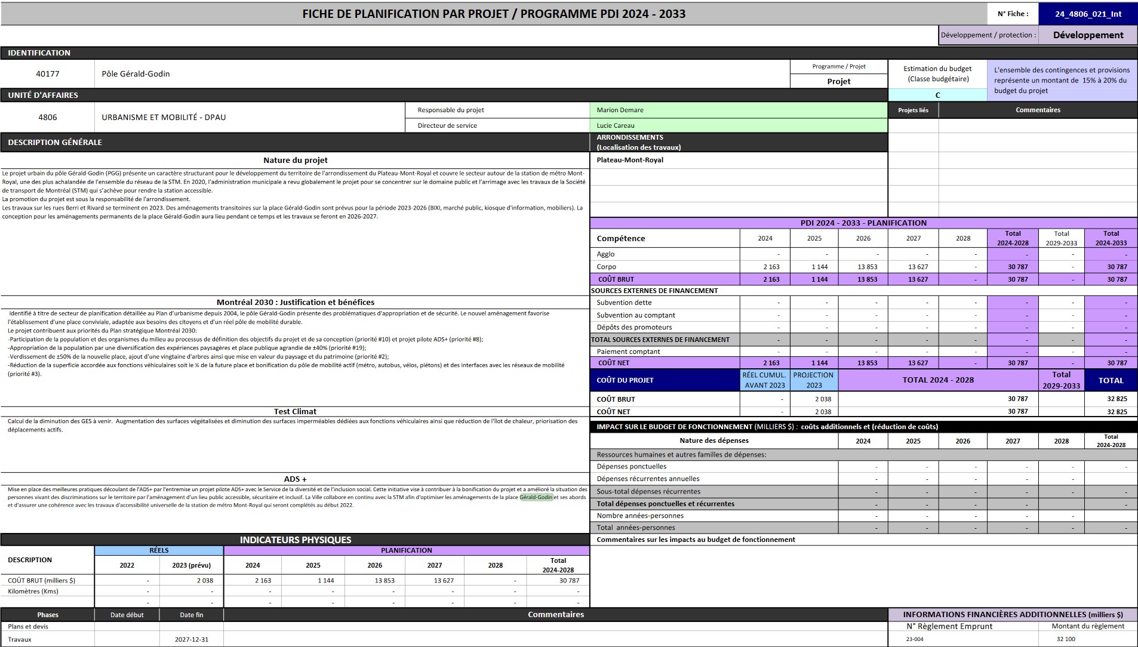Viewport: 1138px width, 647px height.
Task: Select the Travaux end date 2027-12-31
Action: coord(192,639)
